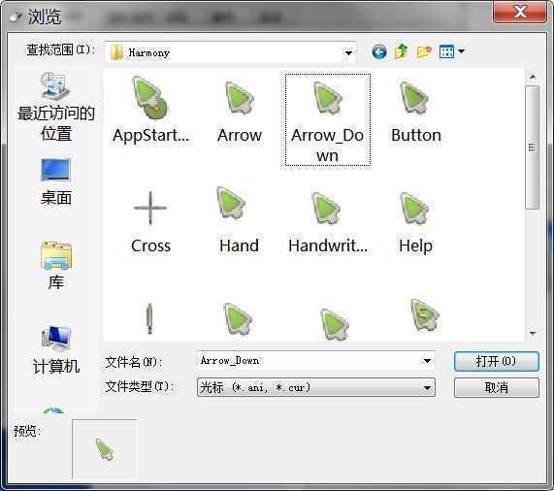Open 库 in the sidebar
The width and height of the screenshot is (554, 491).
(x=56, y=266)
